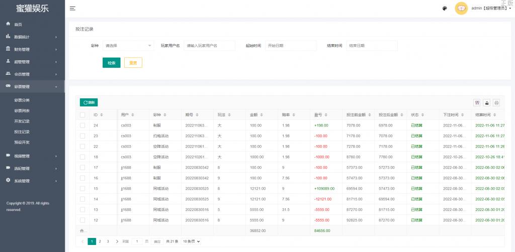Go to page 2 in pagination
The image size is (515, 252).
click(x=100, y=241)
